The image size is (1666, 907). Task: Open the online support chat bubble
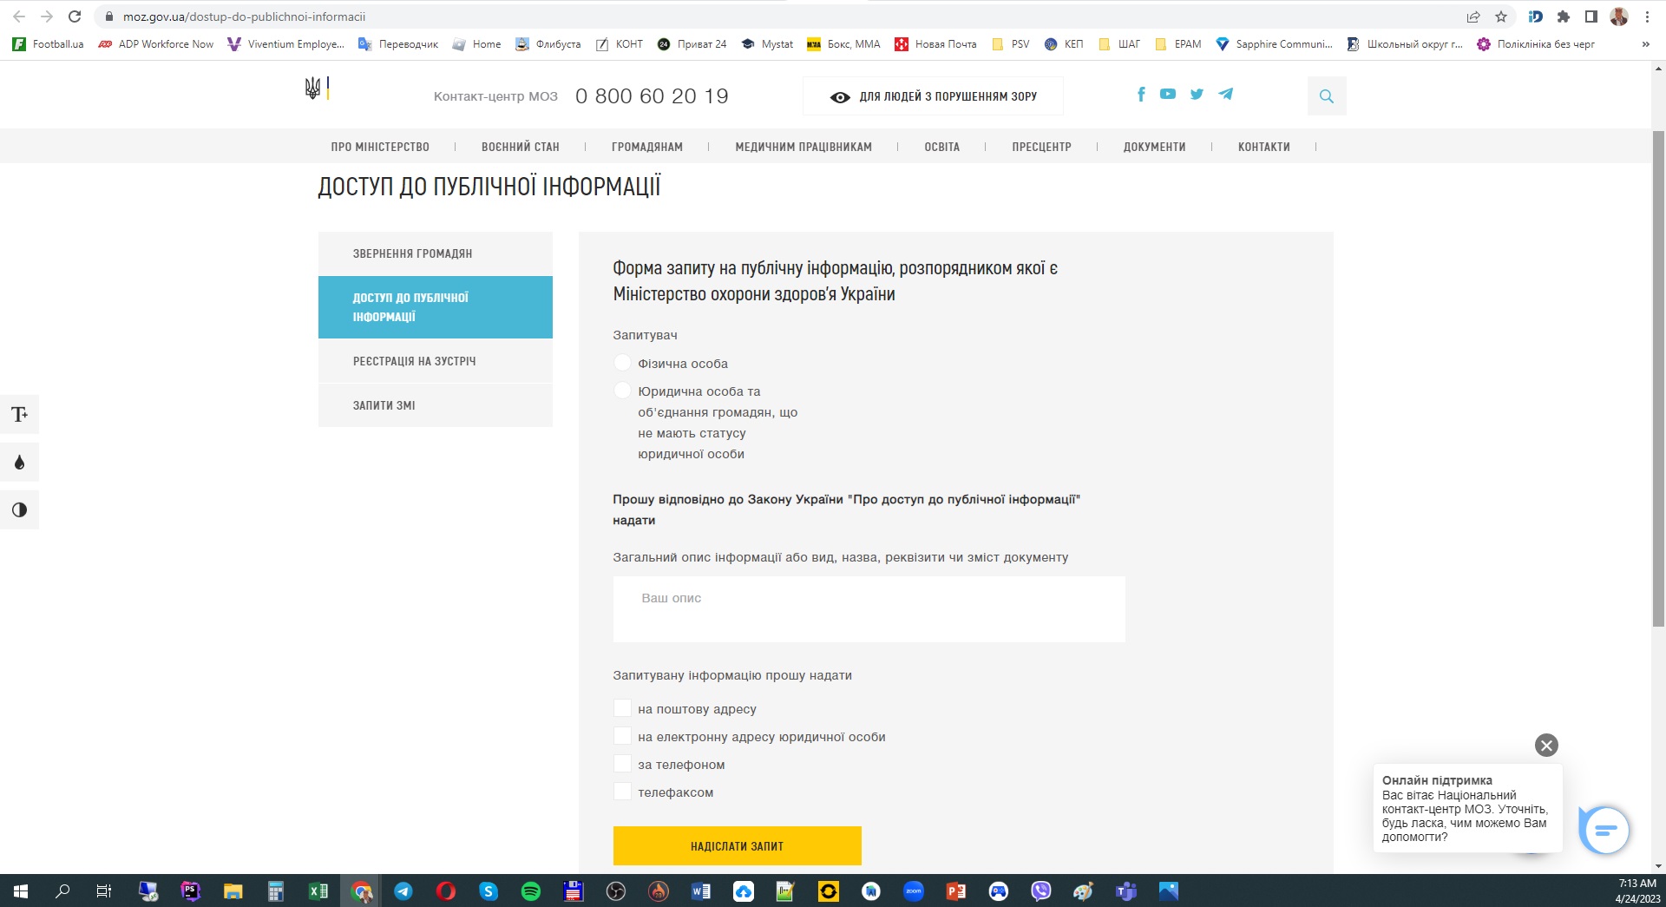click(x=1604, y=831)
